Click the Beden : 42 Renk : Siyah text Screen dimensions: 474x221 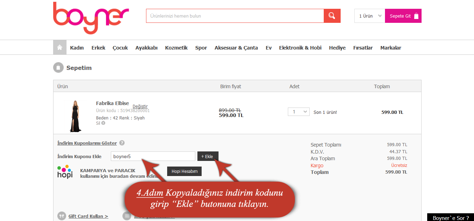point(120,118)
